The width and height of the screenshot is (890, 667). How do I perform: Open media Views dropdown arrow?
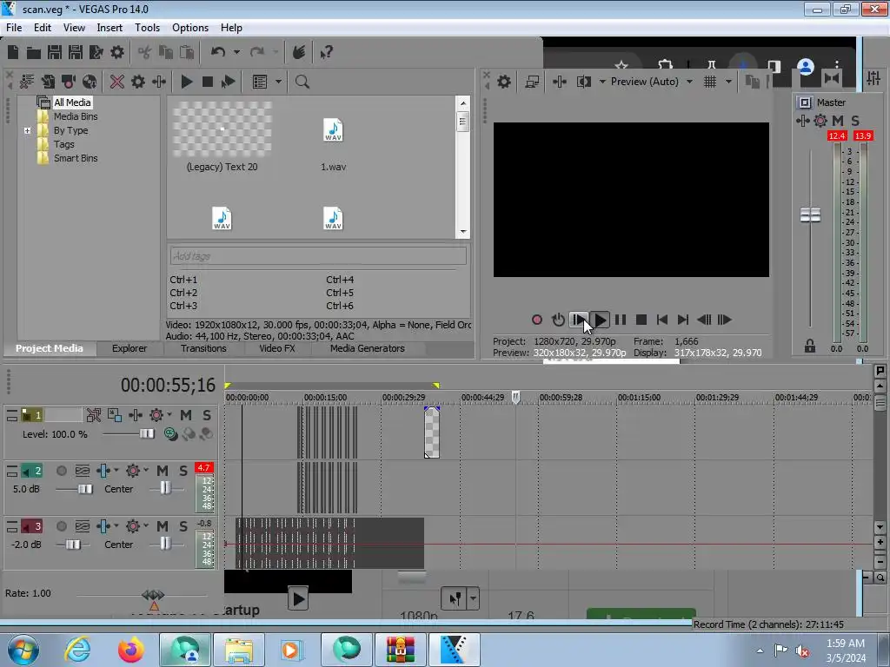coord(278,82)
